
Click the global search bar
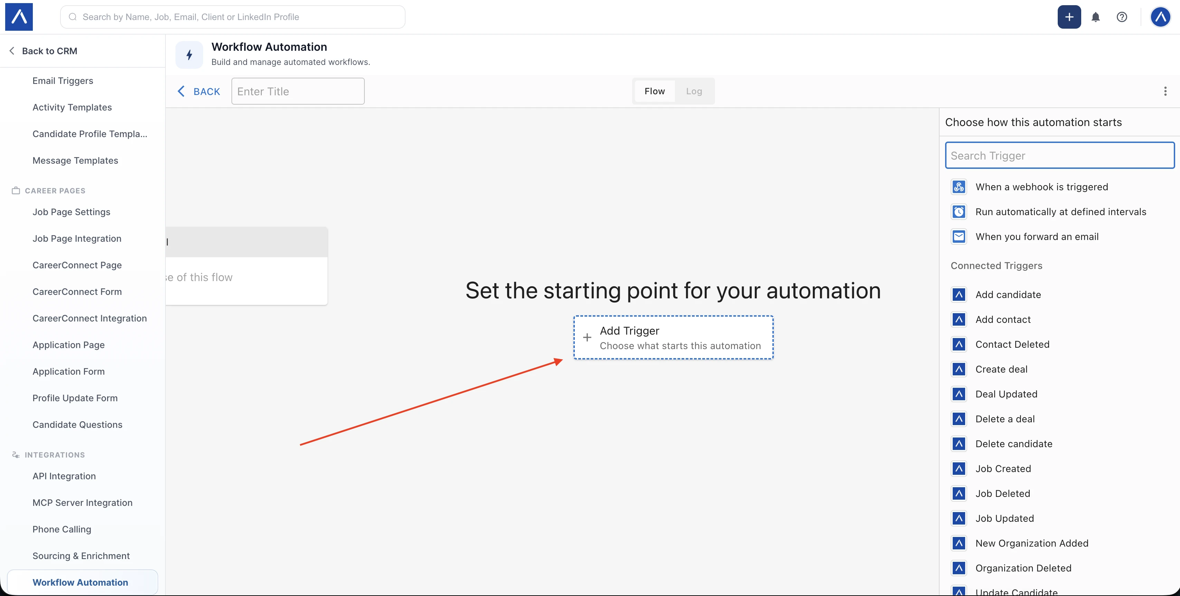click(233, 17)
